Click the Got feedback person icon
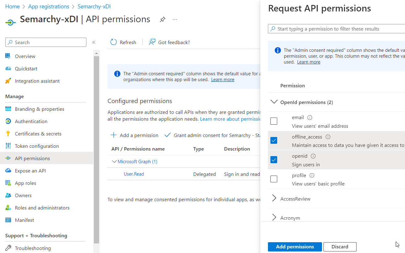 point(152,42)
